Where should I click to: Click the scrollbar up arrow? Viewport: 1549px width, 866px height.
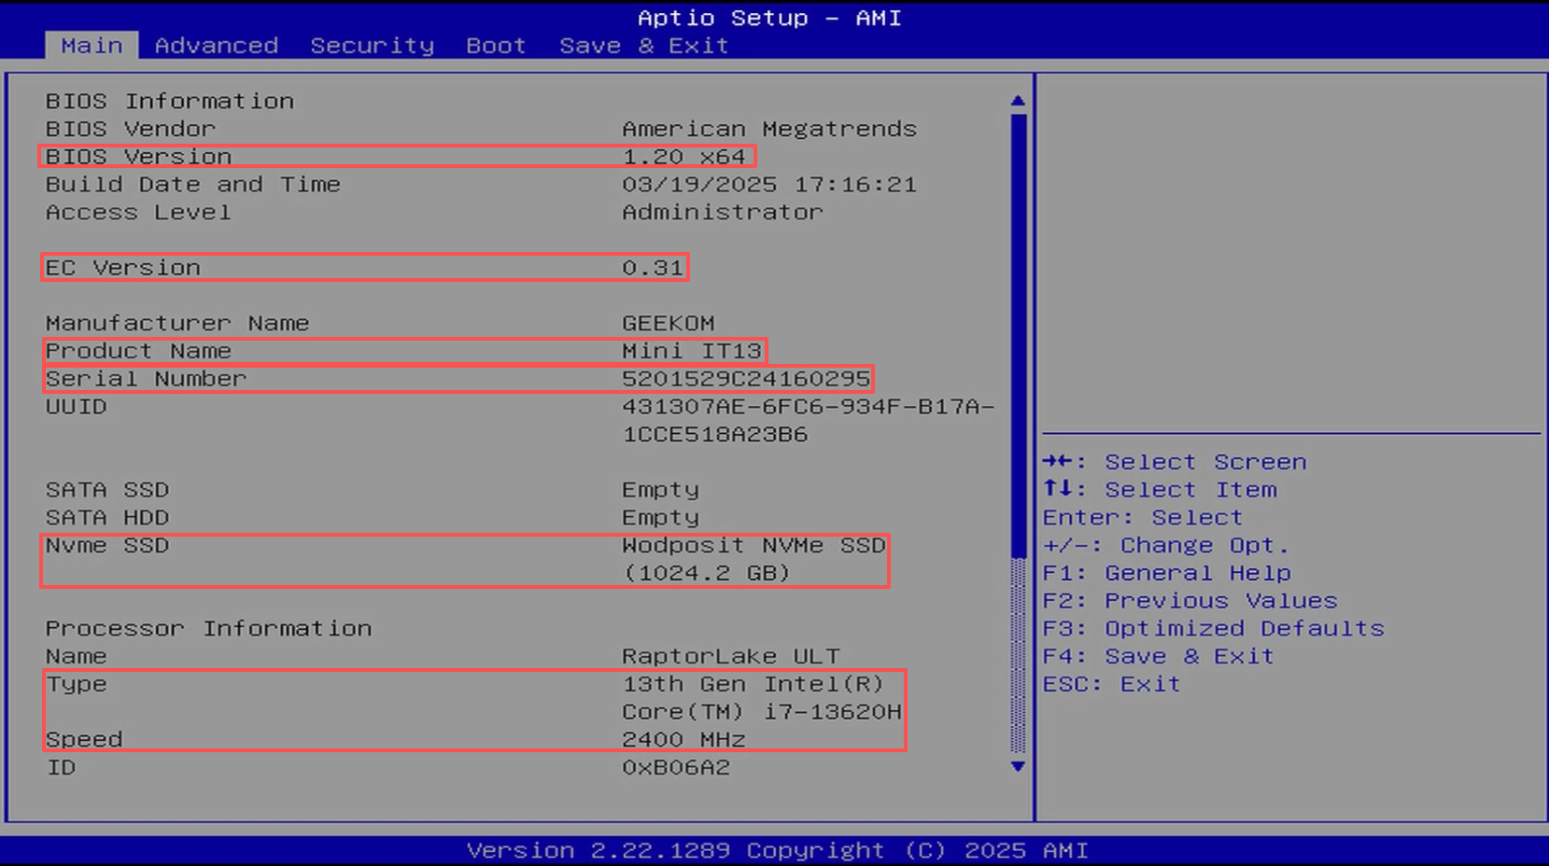coord(1018,101)
